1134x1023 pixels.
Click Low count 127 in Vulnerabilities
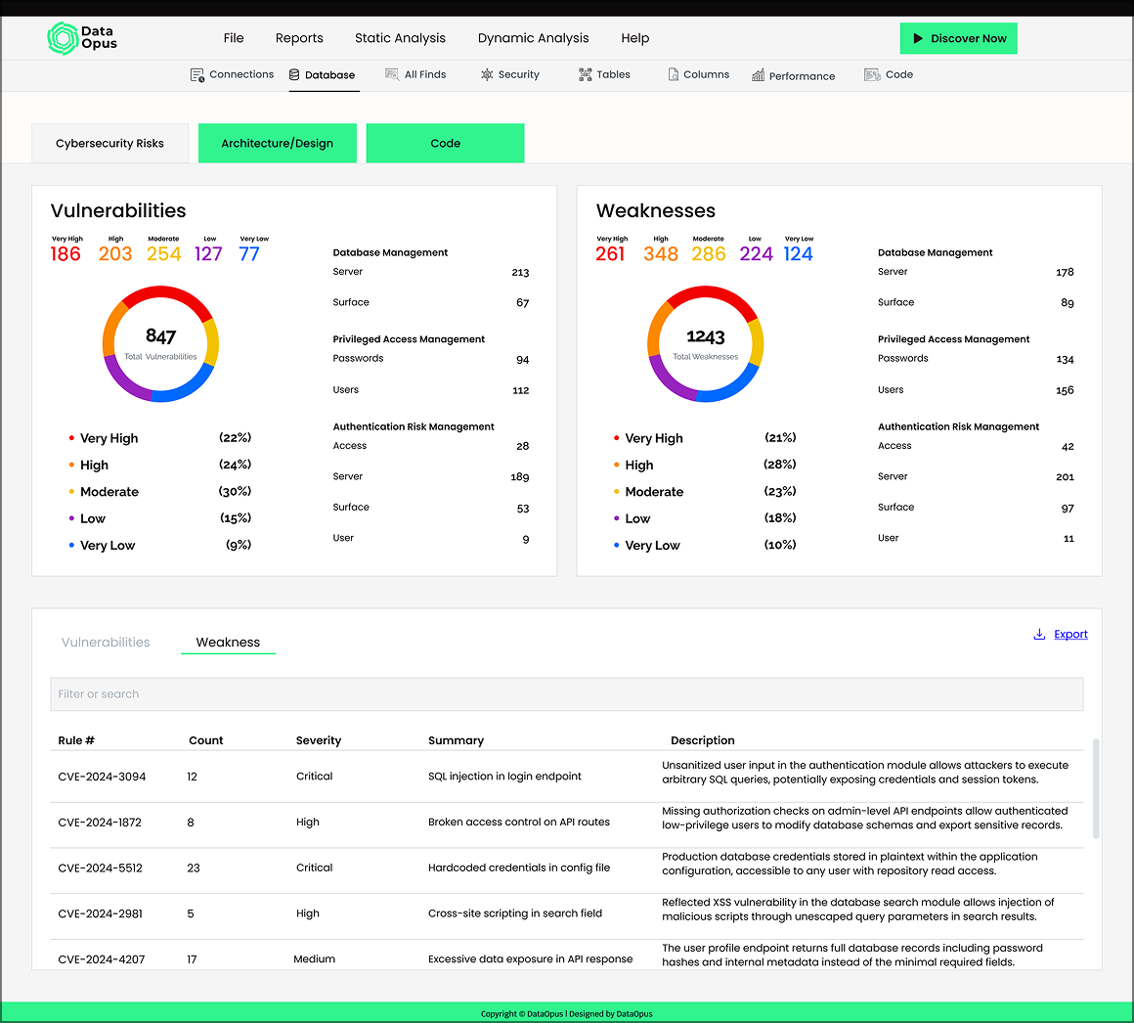click(208, 254)
